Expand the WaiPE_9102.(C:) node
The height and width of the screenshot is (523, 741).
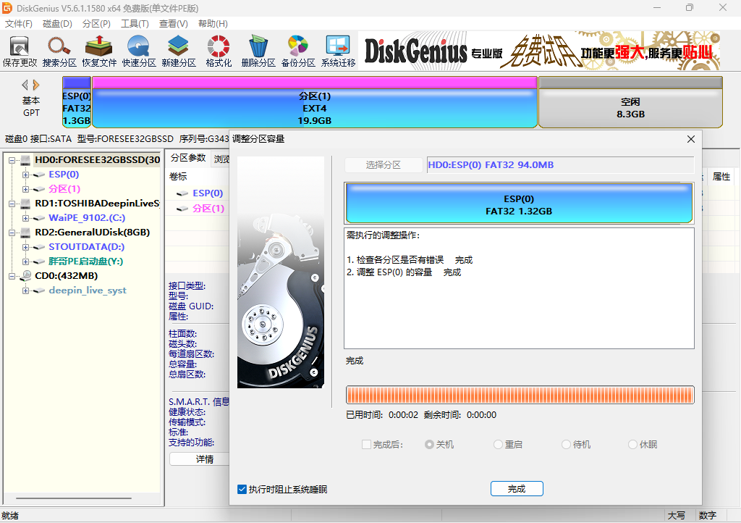coord(25,219)
